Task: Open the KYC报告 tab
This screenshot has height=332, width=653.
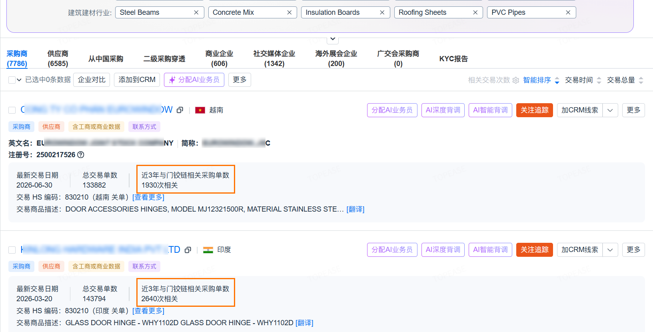Action: click(453, 59)
